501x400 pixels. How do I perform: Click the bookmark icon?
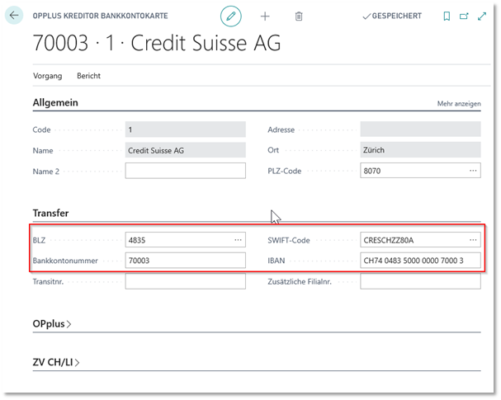pyautogui.click(x=447, y=16)
